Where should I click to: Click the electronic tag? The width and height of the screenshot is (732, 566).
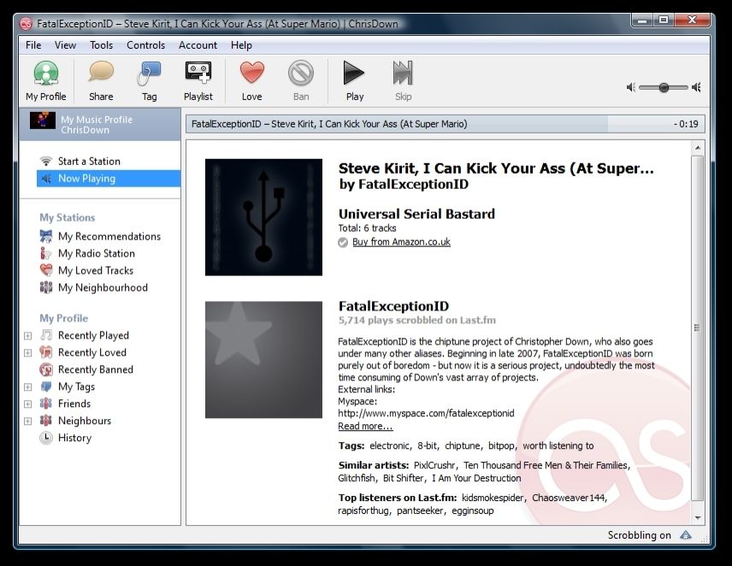(389, 445)
